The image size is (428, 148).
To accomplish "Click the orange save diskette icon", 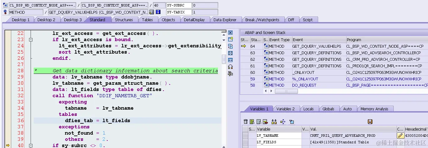I will click(370, 122).
